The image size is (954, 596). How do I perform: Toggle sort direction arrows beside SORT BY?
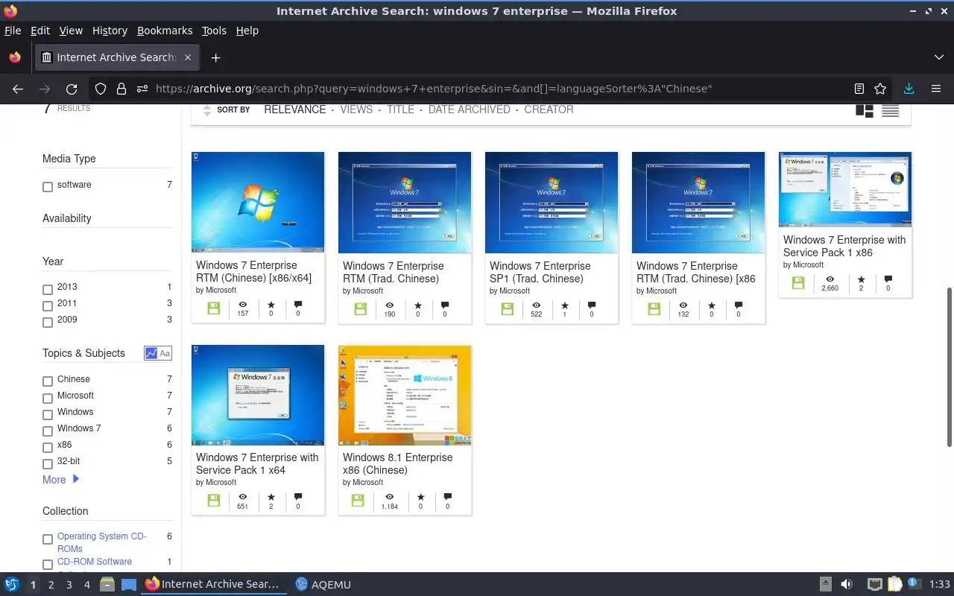207,110
